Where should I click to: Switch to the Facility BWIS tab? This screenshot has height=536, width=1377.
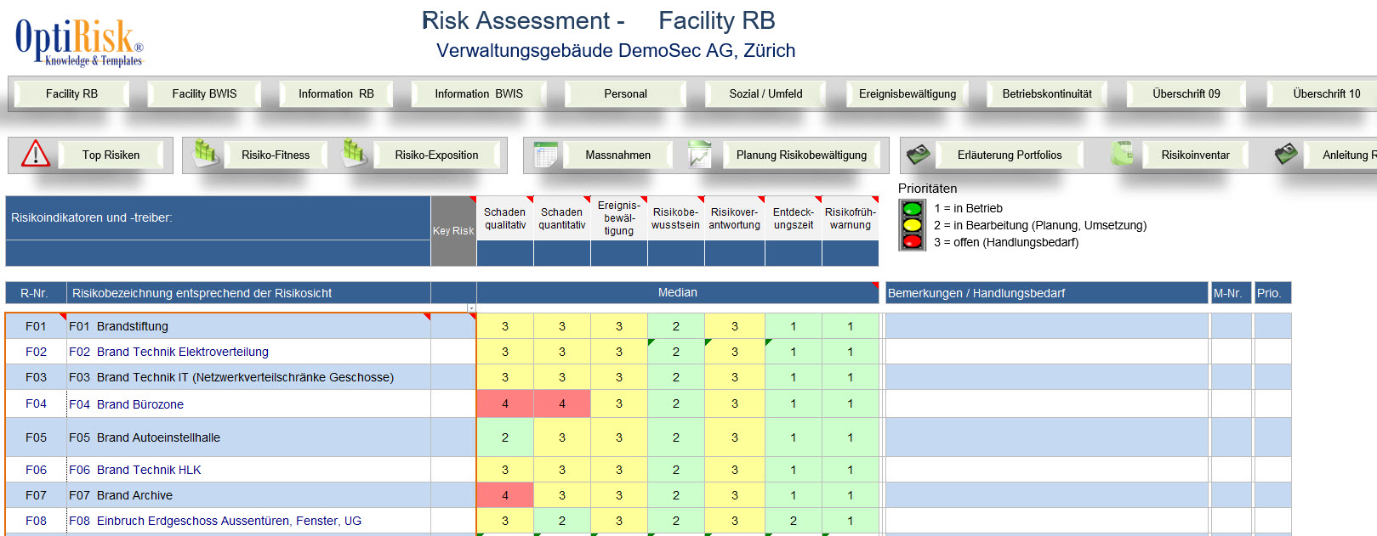coord(204,93)
